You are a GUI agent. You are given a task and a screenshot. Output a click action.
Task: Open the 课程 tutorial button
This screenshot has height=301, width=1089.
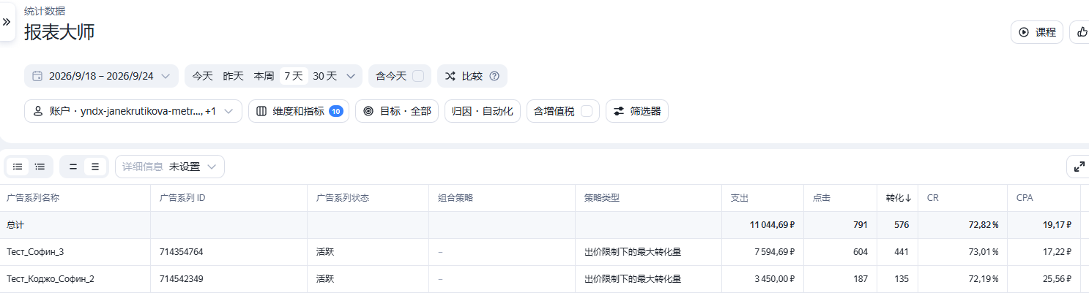(x=1037, y=32)
